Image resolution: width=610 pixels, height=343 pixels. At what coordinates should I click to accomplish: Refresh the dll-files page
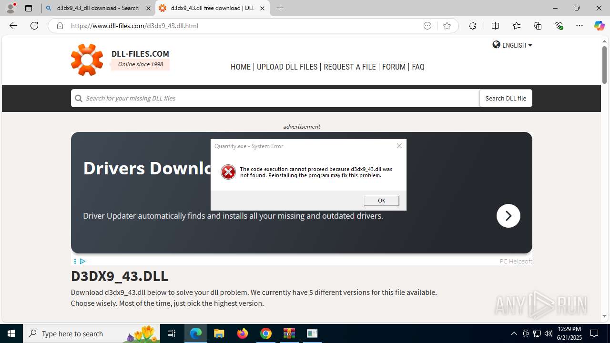34,26
